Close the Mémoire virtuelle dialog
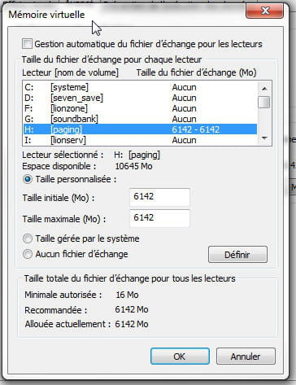The width and height of the screenshot is (296, 385). [264, 11]
